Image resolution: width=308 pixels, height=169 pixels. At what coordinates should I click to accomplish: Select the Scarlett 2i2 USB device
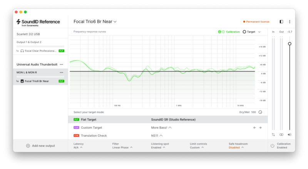28,34
